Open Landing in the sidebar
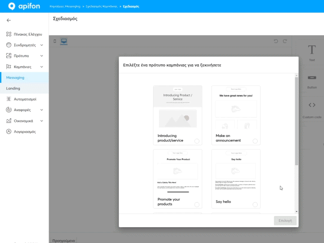324x243 pixels. (x=13, y=88)
